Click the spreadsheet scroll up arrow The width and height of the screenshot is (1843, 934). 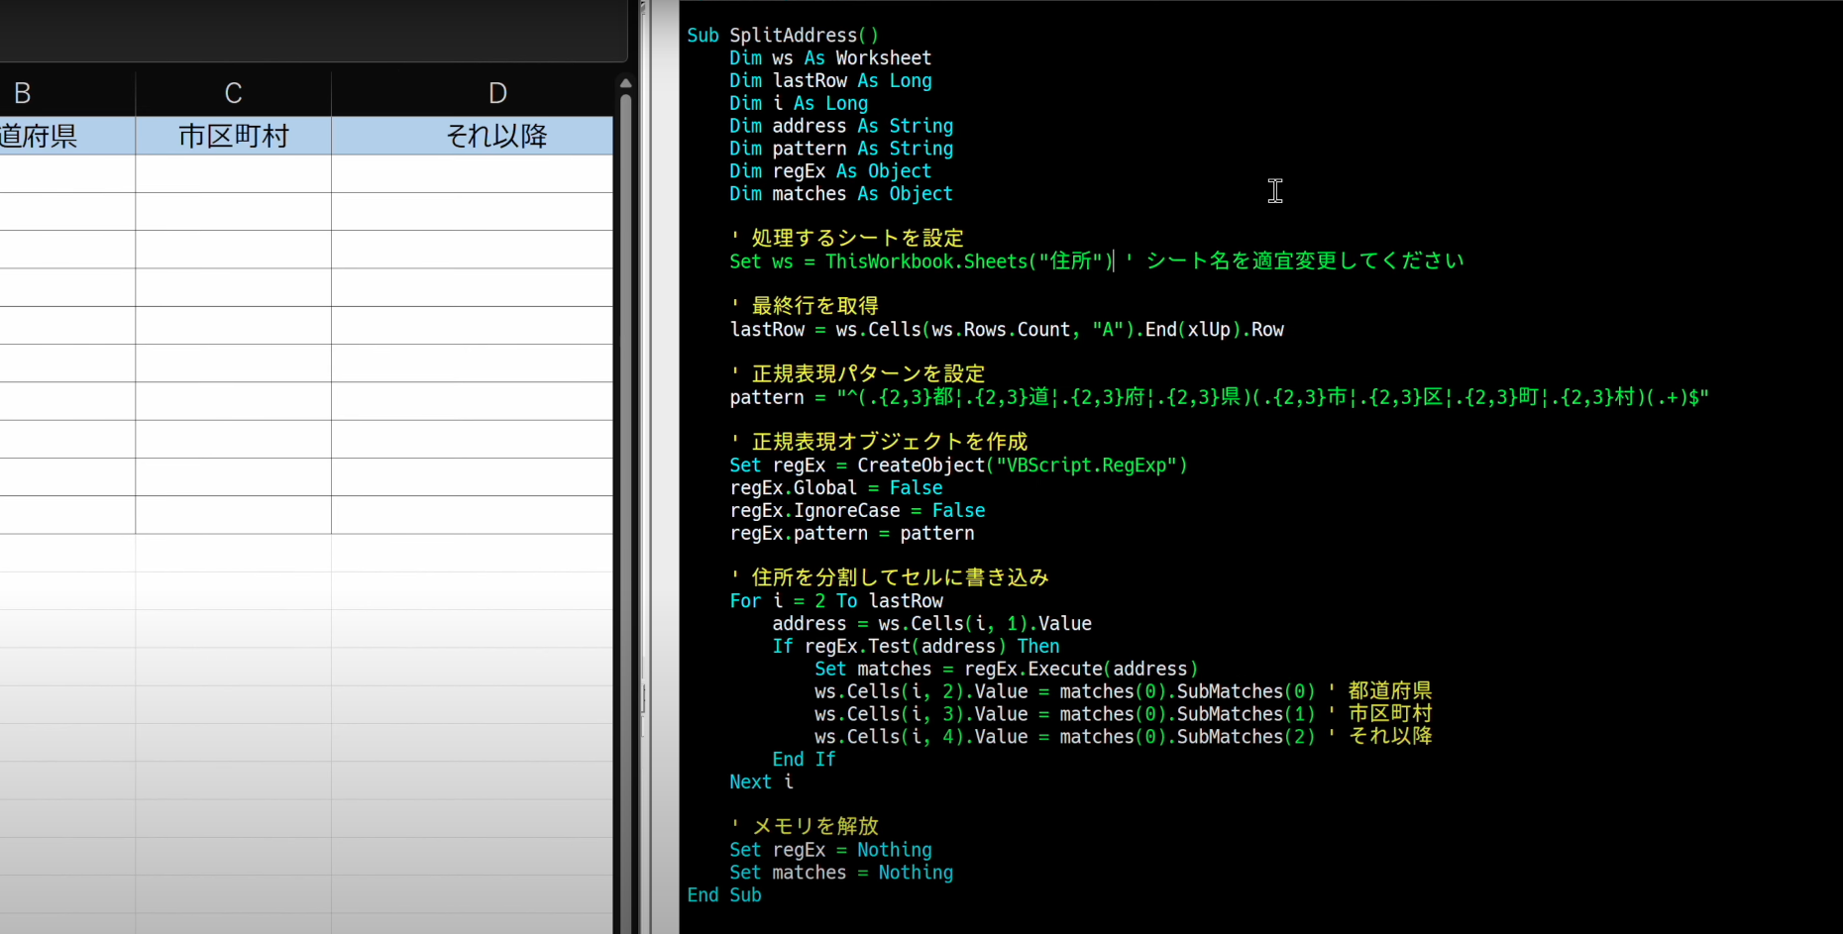point(625,83)
